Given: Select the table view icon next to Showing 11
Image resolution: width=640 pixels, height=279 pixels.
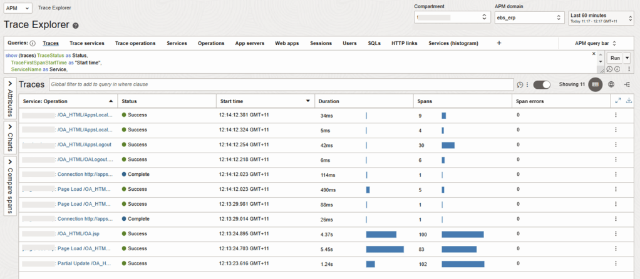Looking at the screenshot, I should tap(596, 84).
